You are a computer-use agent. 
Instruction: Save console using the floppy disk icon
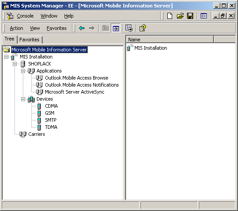pos(190,16)
